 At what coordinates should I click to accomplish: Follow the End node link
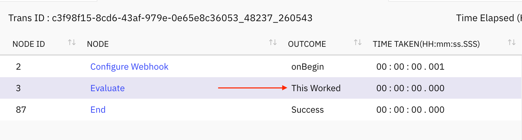click(98, 110)
